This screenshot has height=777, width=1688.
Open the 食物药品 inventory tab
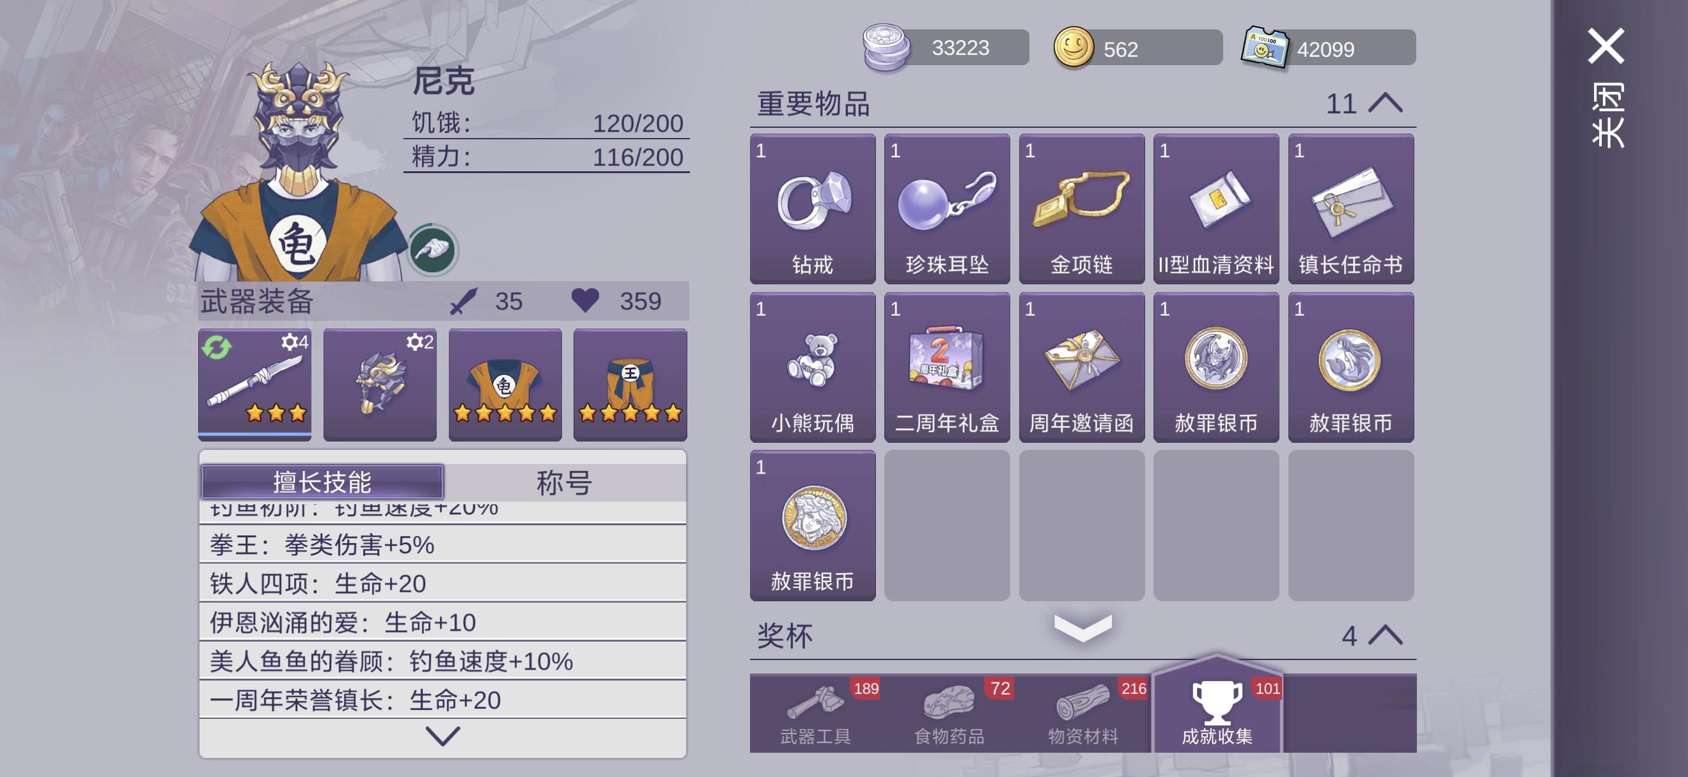point(949,714)
